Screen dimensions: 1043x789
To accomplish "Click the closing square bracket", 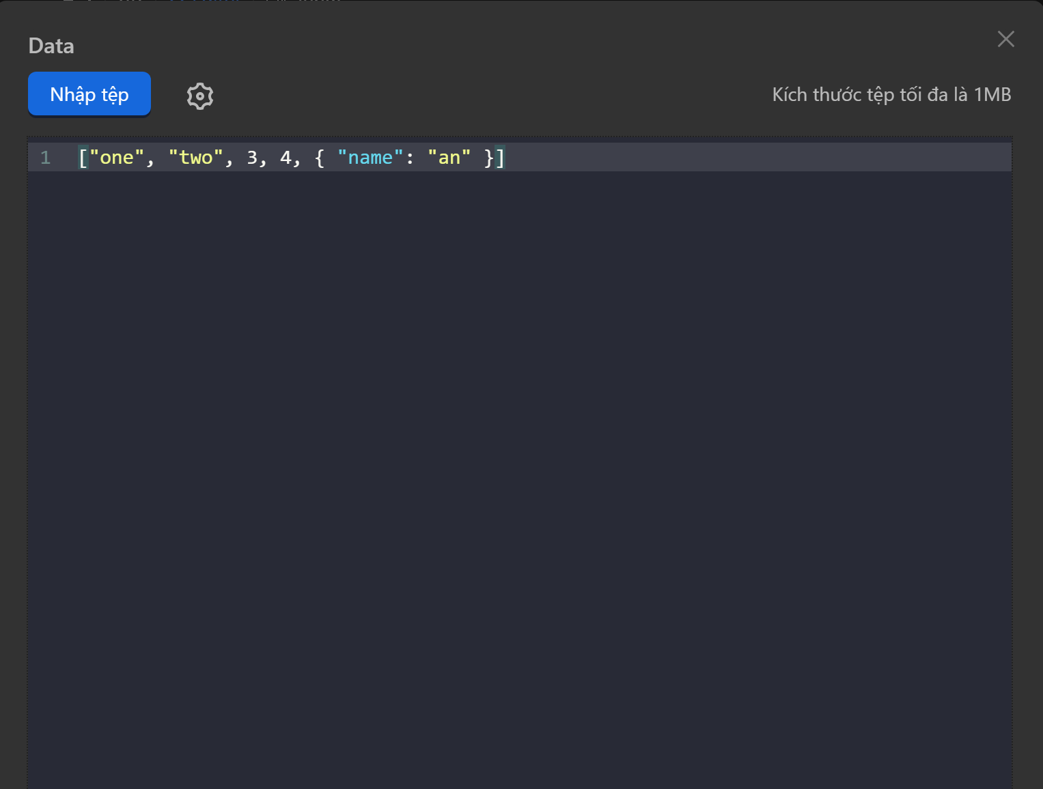I will point(500,158).
